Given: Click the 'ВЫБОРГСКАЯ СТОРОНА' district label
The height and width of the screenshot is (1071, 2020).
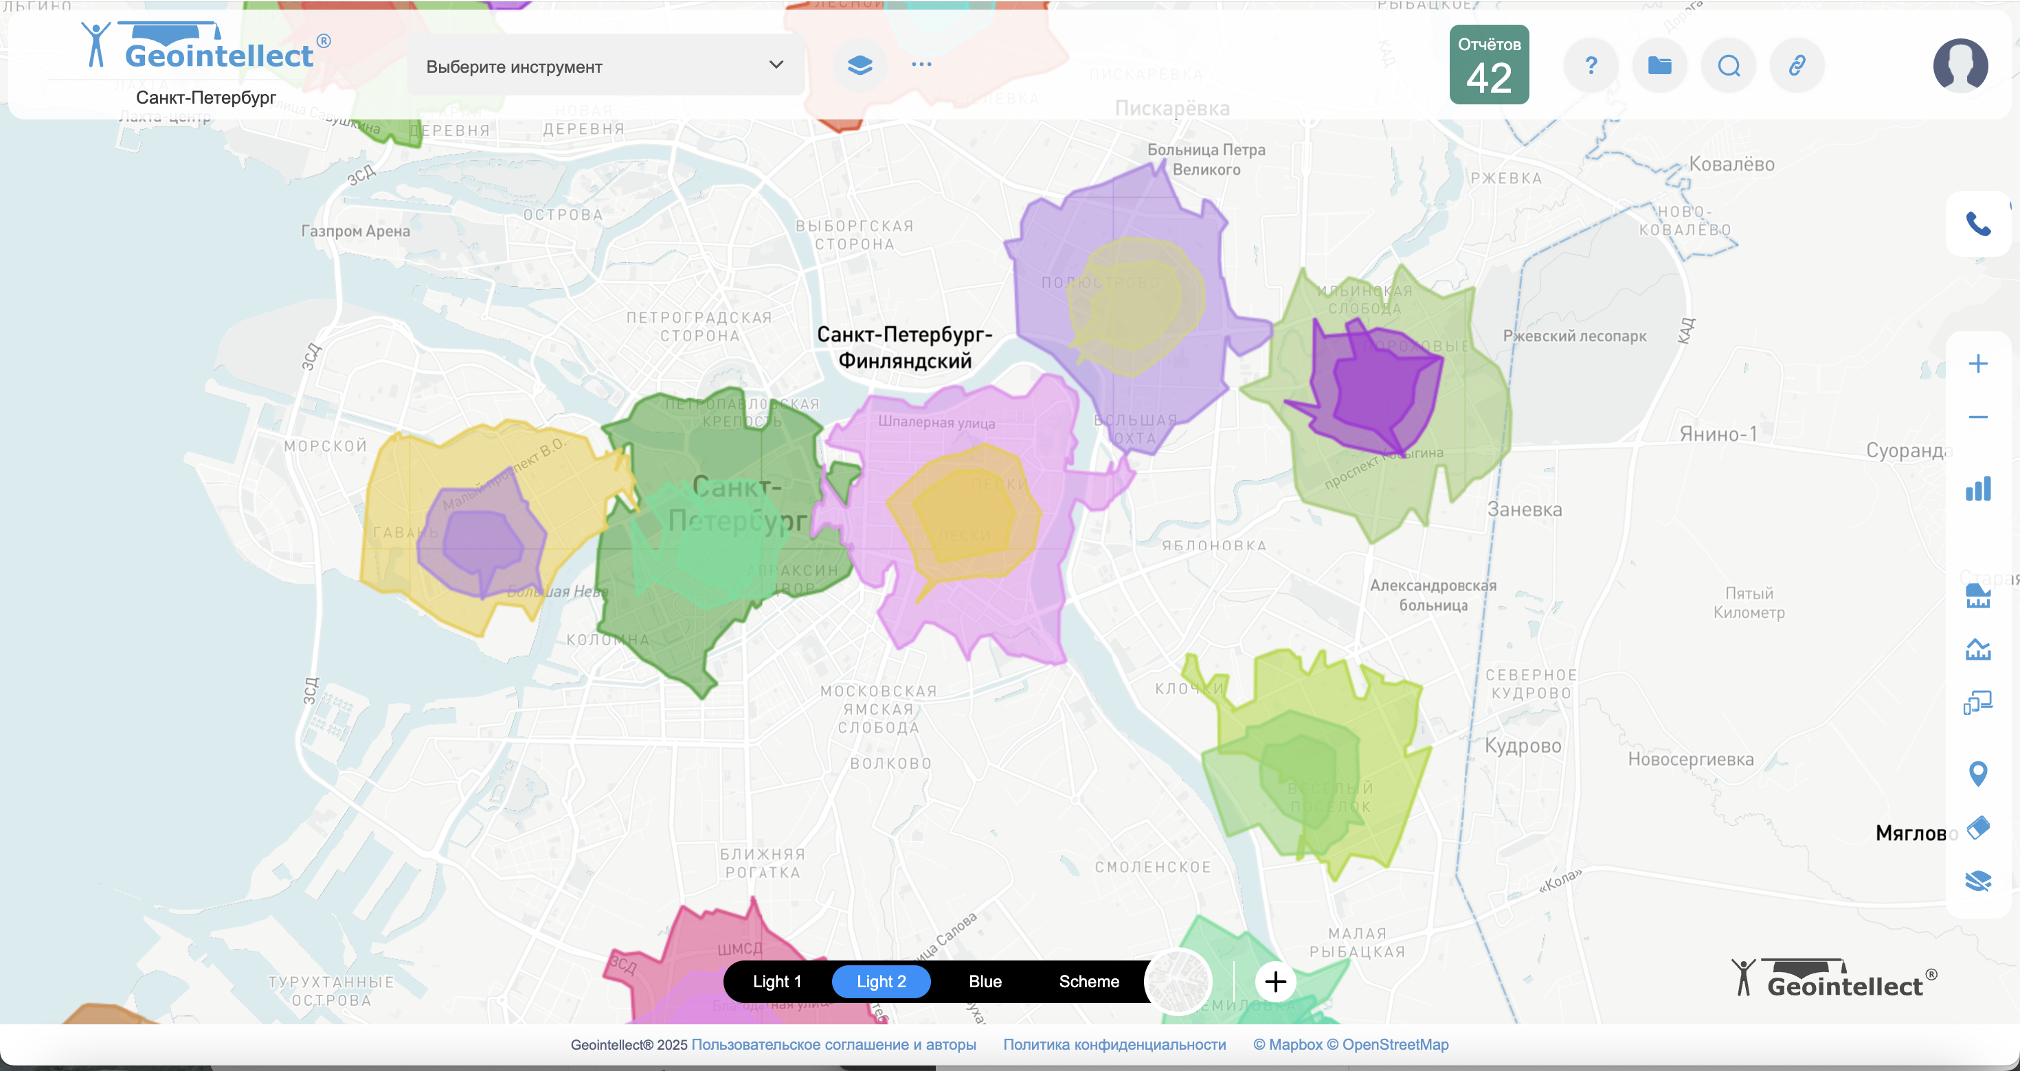Looking at the screenshot, I should pos(855,235).
